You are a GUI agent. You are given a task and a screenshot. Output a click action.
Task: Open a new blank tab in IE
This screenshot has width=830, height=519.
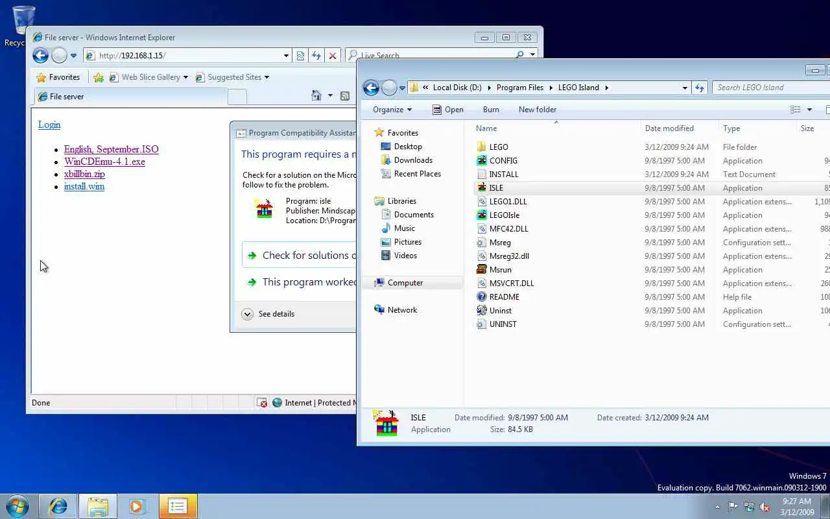tap(237, 97)
